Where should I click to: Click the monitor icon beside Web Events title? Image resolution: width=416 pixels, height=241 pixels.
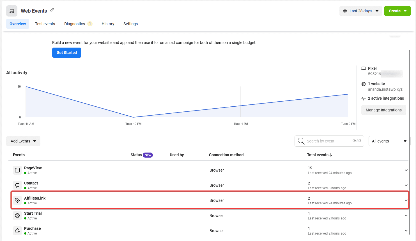[x=12, y=10]
